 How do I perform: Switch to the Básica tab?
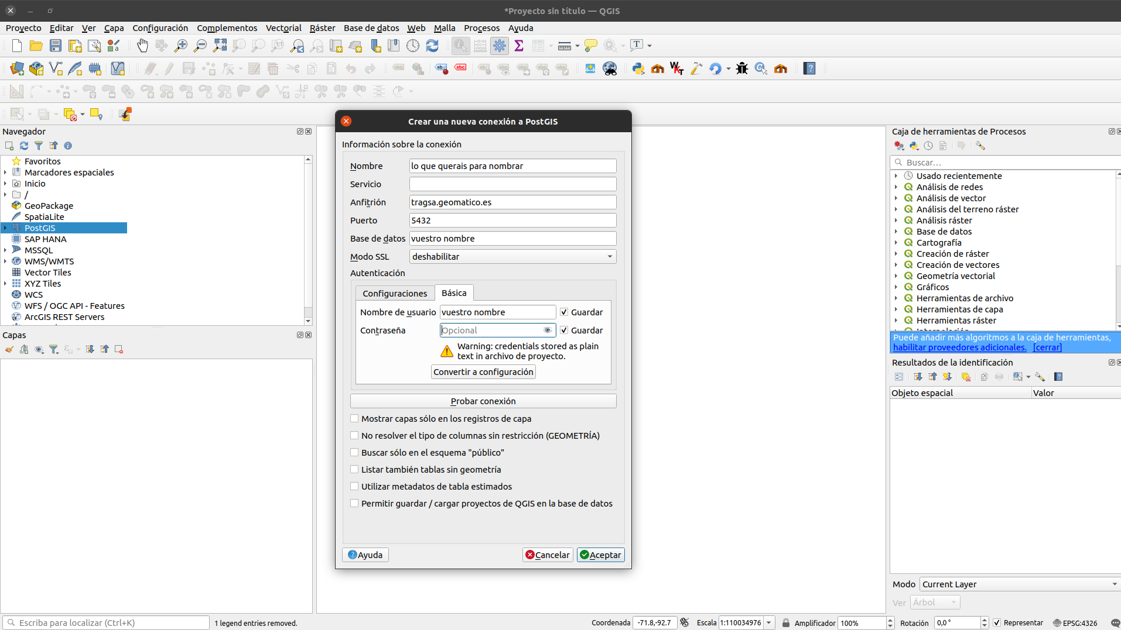(454, 293)
